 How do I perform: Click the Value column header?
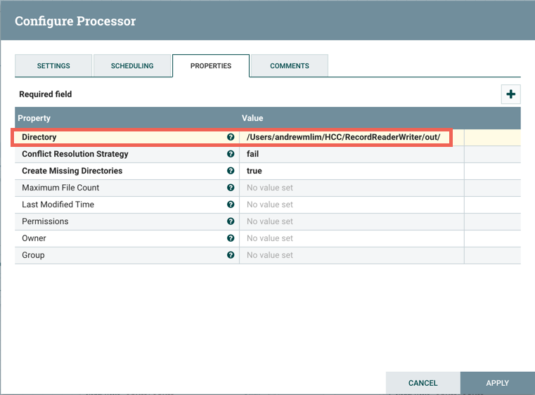(252, 118)
